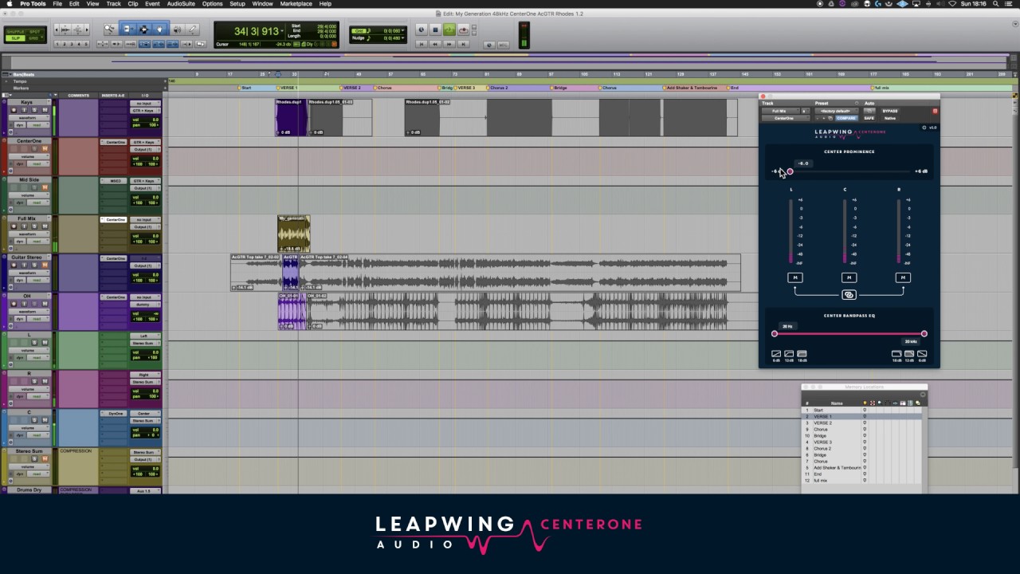
Task: Select right 18 dB filter slope icon
Action: click(x=896, y=354)
